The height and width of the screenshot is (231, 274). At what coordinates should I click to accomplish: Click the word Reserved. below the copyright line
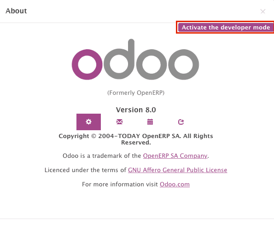(136, 143)
